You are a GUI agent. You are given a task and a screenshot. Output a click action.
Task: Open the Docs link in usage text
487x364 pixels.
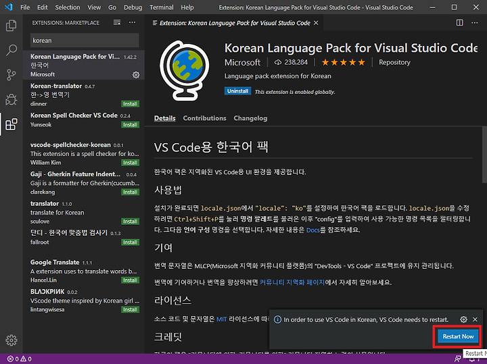312,230
